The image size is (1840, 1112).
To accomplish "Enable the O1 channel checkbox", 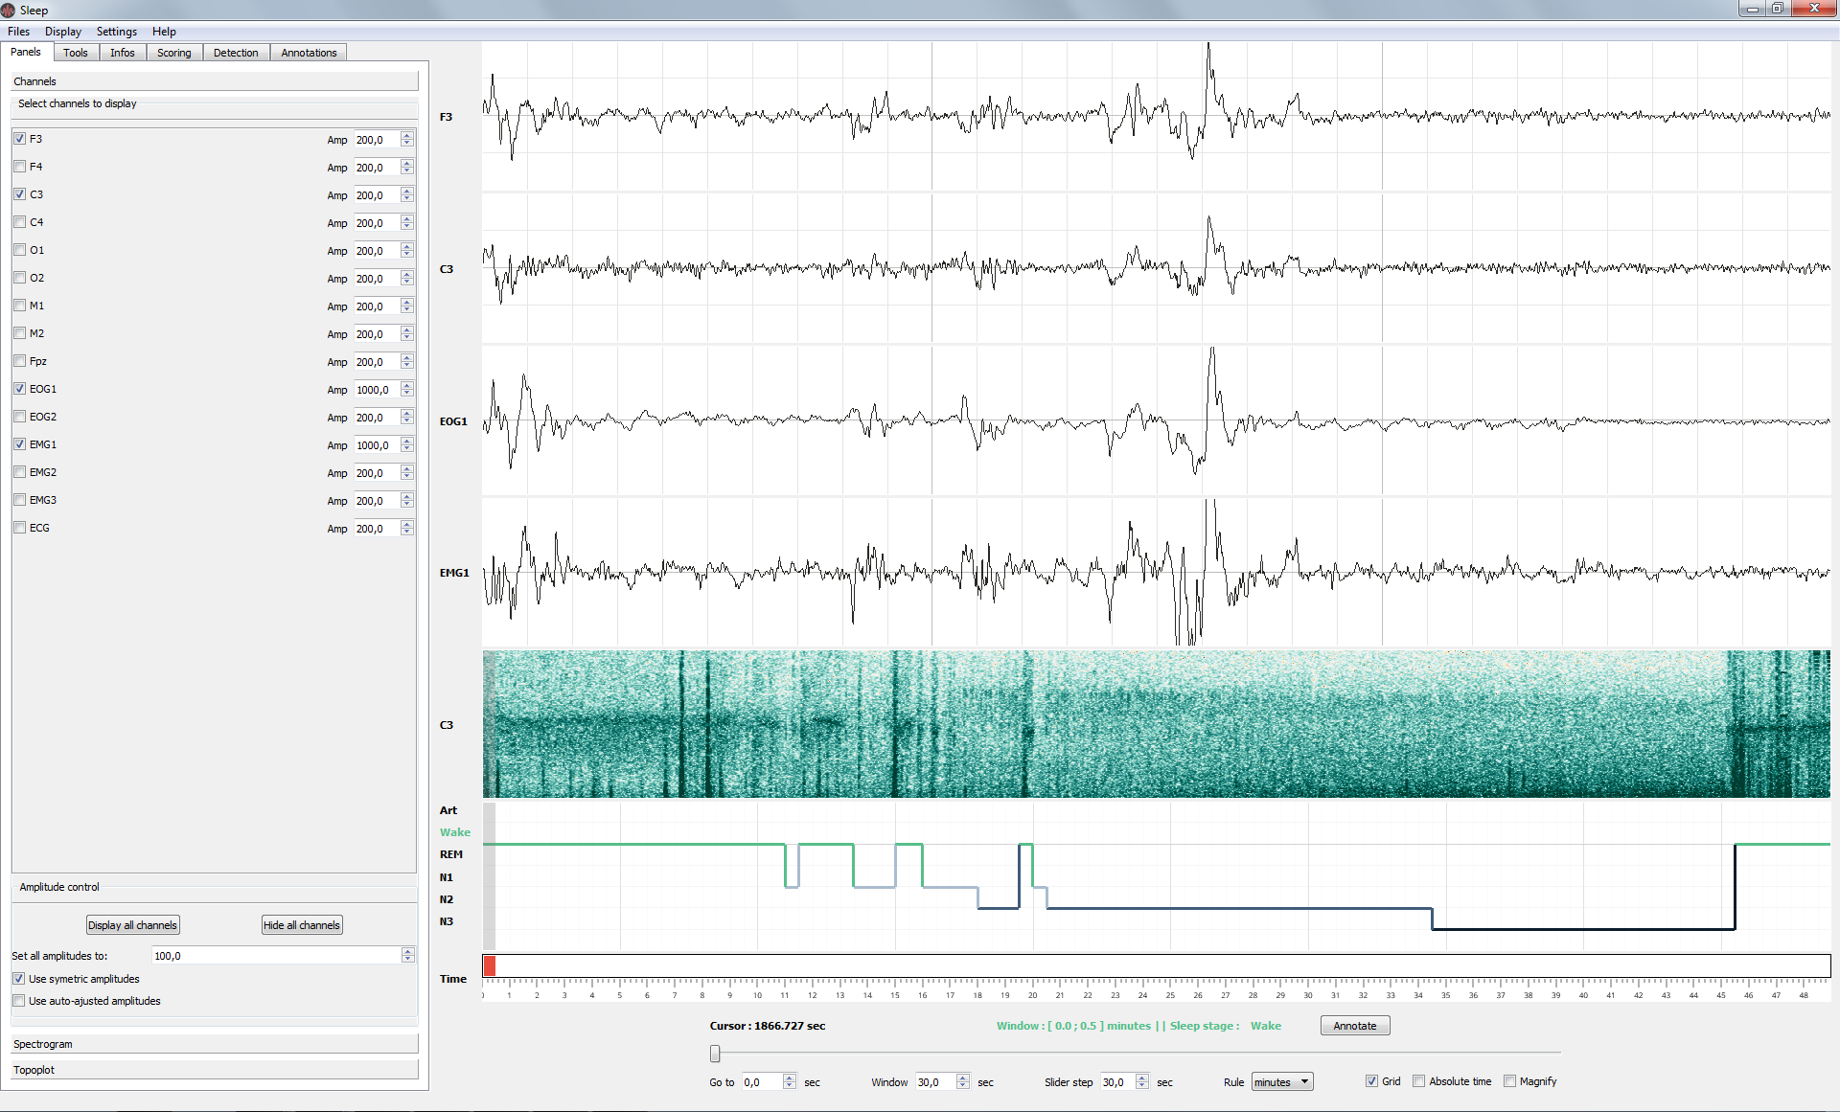I will point(20,250).
